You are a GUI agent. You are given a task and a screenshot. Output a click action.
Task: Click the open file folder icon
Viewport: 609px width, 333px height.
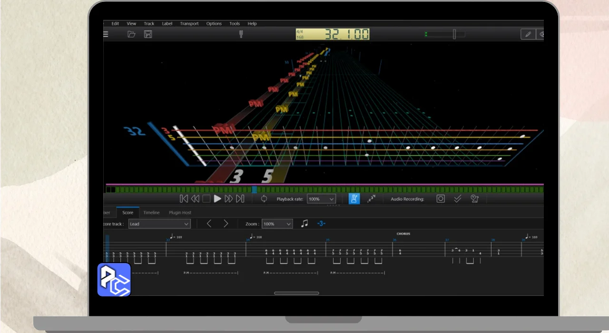(131, 34)
